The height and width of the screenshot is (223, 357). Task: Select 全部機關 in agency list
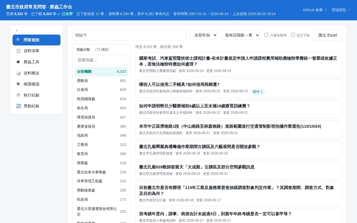[x=102, y=72]
